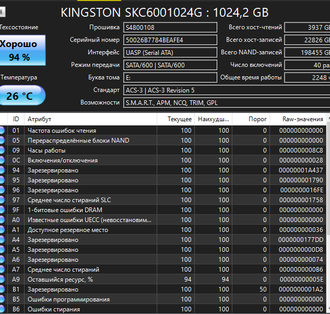This screenshot has height=314, width=330.
Task: Click the Всего хост-чтений value 3937
Action: 307,27
